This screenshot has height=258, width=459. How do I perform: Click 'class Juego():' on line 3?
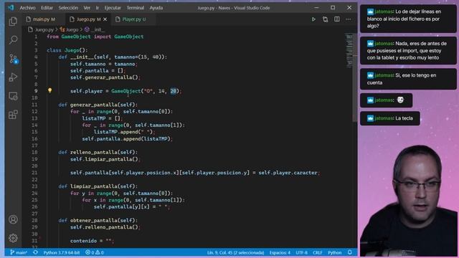click(x=67, y=50)
